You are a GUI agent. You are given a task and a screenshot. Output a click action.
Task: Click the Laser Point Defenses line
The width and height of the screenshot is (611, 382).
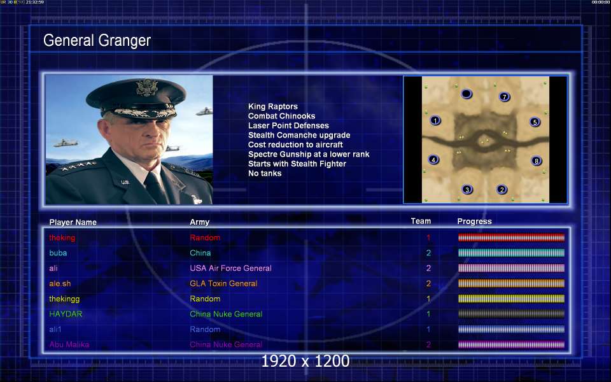coord(288,125)
